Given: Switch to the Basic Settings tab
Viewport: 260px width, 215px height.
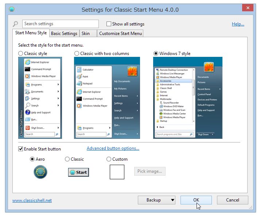Looking at the screenshot, I should coord(64,34).
